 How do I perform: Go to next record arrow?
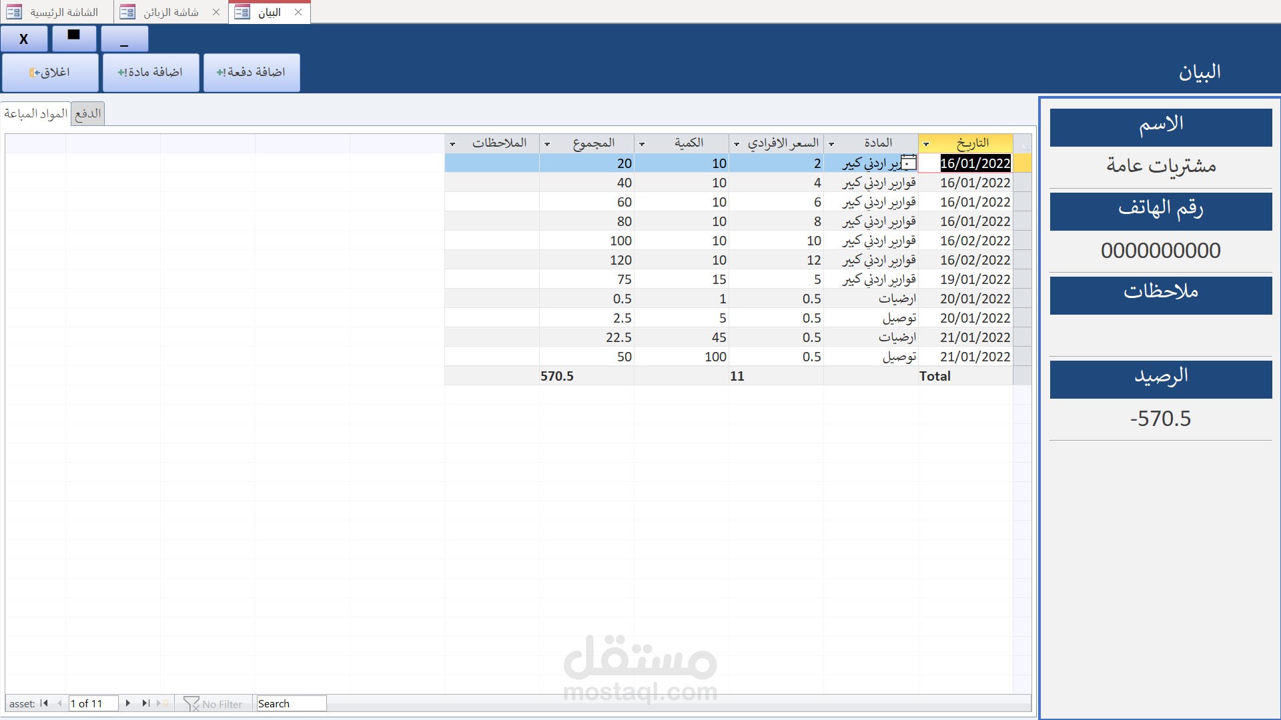coord(127,703)
